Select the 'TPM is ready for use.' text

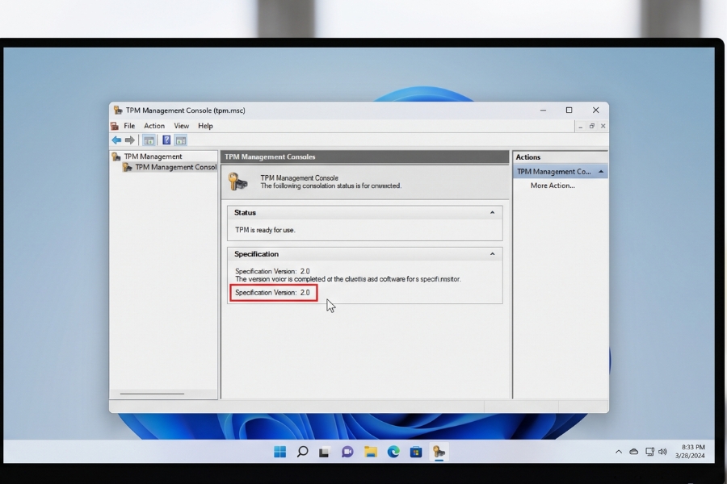(265, 230)
